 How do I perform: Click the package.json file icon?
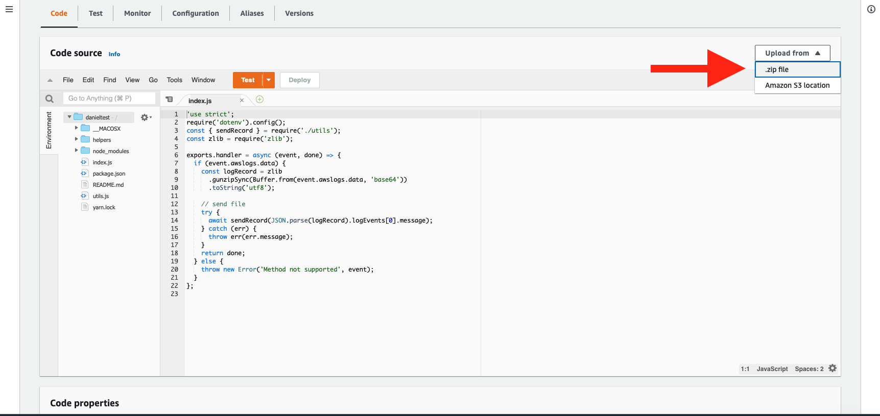(85, 173)
